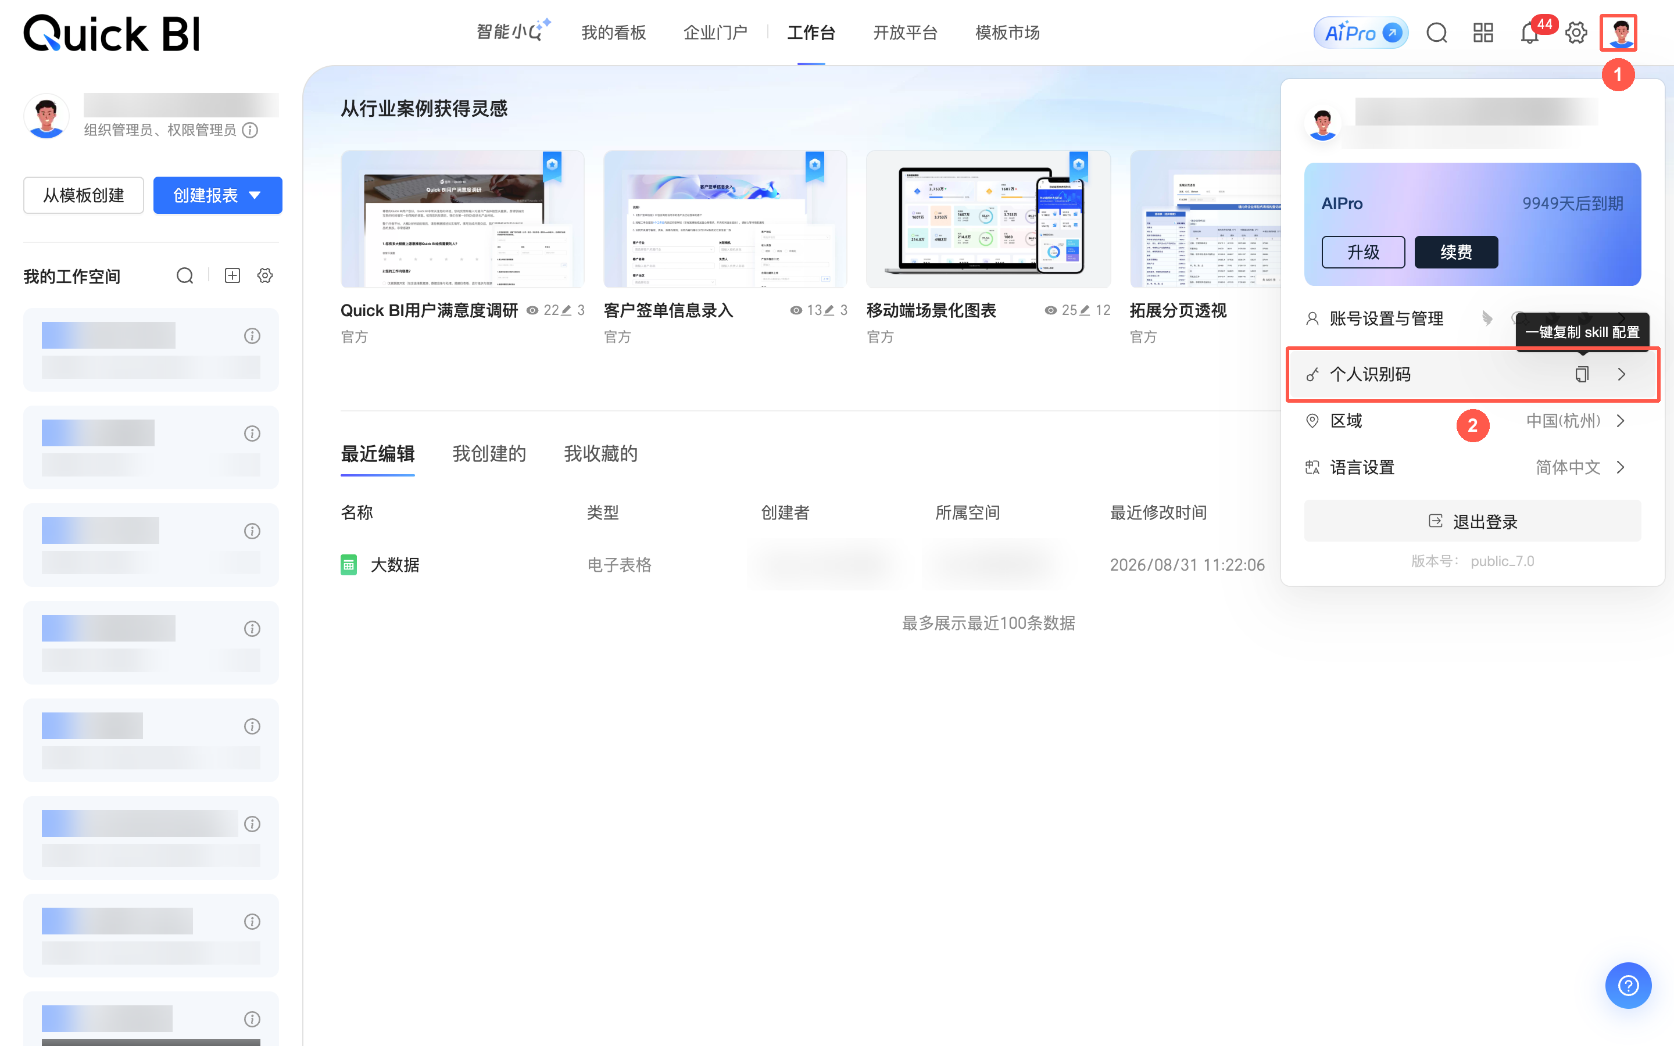Open 企业门户 in navigation
This screenshot has height=1046, width=1674.
(716, 33)
